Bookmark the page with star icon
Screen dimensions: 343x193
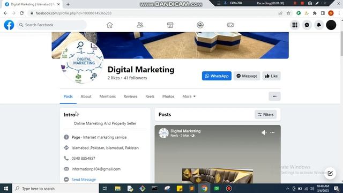pos(288,13)
